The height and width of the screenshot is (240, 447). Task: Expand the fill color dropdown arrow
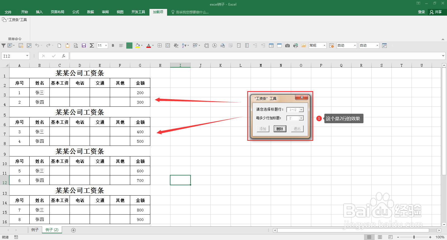pos(142,46)
